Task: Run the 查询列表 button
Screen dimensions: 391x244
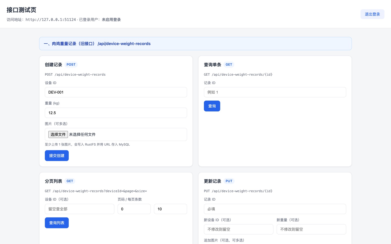Action: 57,223
